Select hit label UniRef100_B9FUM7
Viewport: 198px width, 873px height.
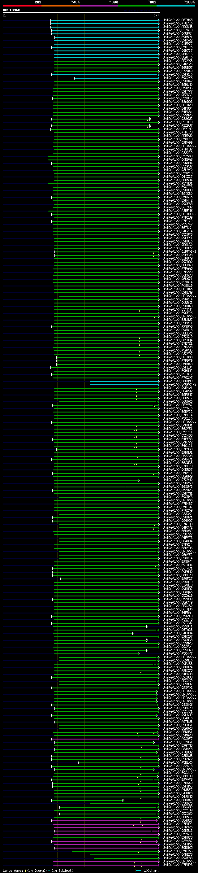point(178,395)
